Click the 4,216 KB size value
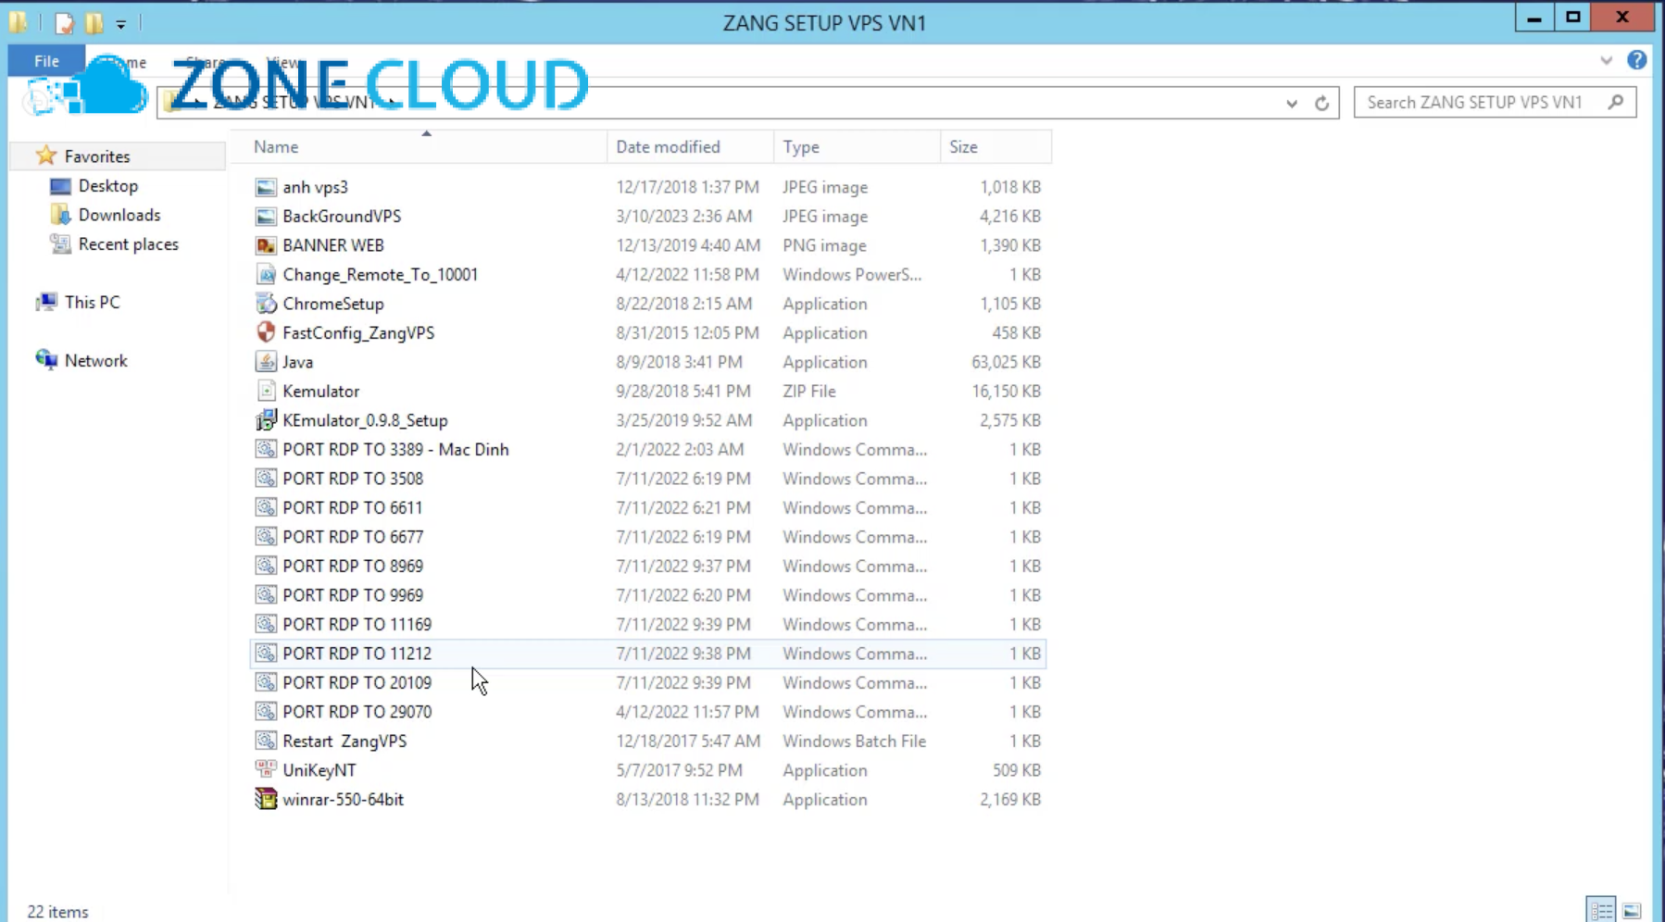 (x=1010, y=217)
